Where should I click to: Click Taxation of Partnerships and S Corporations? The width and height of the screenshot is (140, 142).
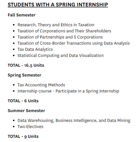(60, 37)
